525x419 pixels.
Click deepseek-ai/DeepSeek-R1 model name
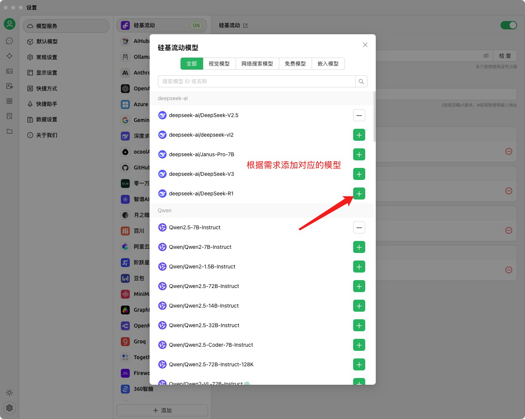[x=201, y=194]
